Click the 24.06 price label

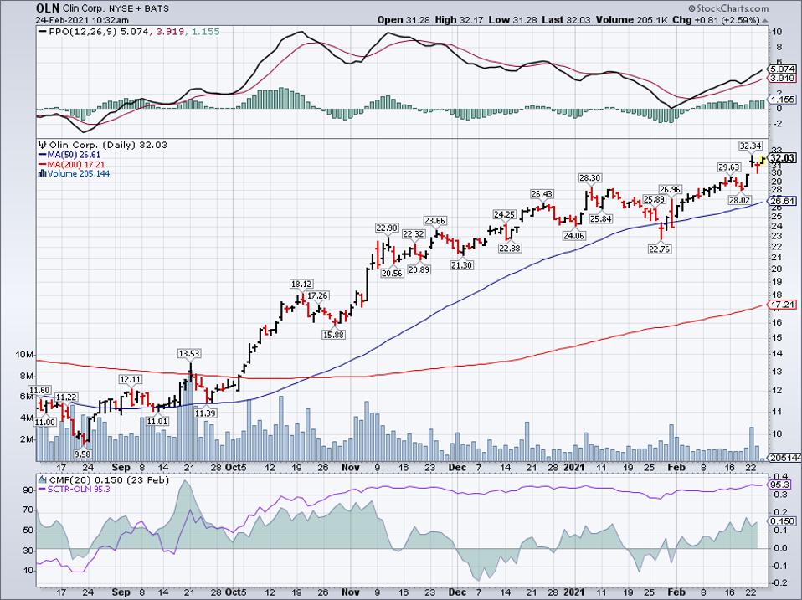(574, 236)
